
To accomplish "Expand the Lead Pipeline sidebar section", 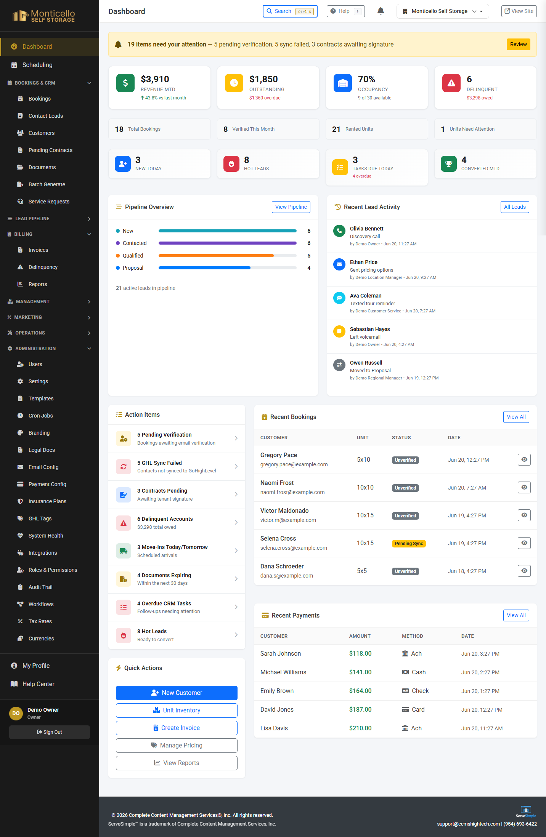I will pyautogui.click(x=50, y=219).
